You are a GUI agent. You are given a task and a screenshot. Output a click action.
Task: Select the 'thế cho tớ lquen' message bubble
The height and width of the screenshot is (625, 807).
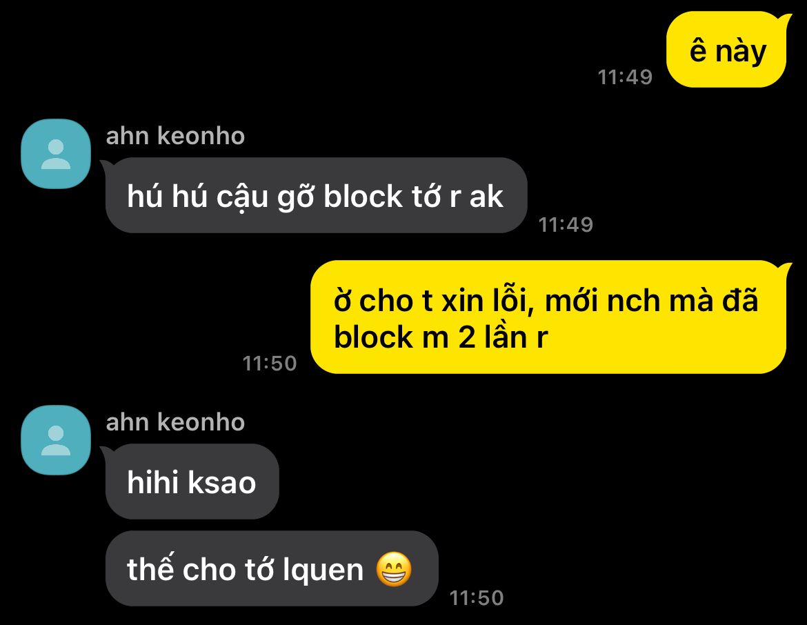(270, 568)
